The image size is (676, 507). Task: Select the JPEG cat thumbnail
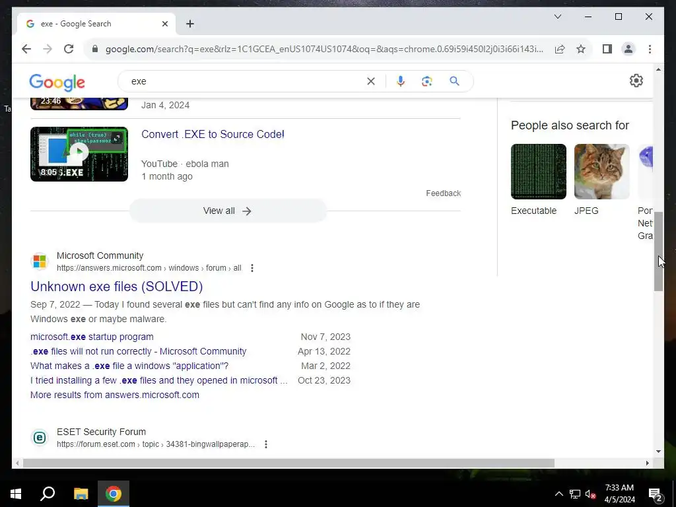(x=601, y=172)
